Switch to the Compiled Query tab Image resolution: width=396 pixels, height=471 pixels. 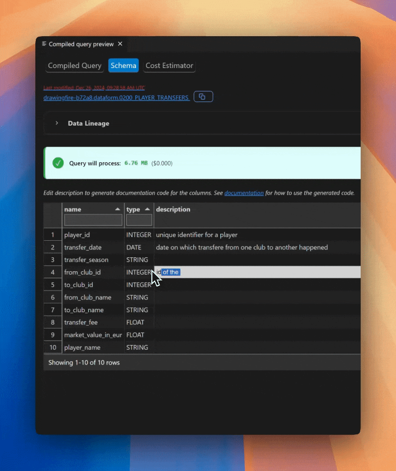(x=74, y=65)
